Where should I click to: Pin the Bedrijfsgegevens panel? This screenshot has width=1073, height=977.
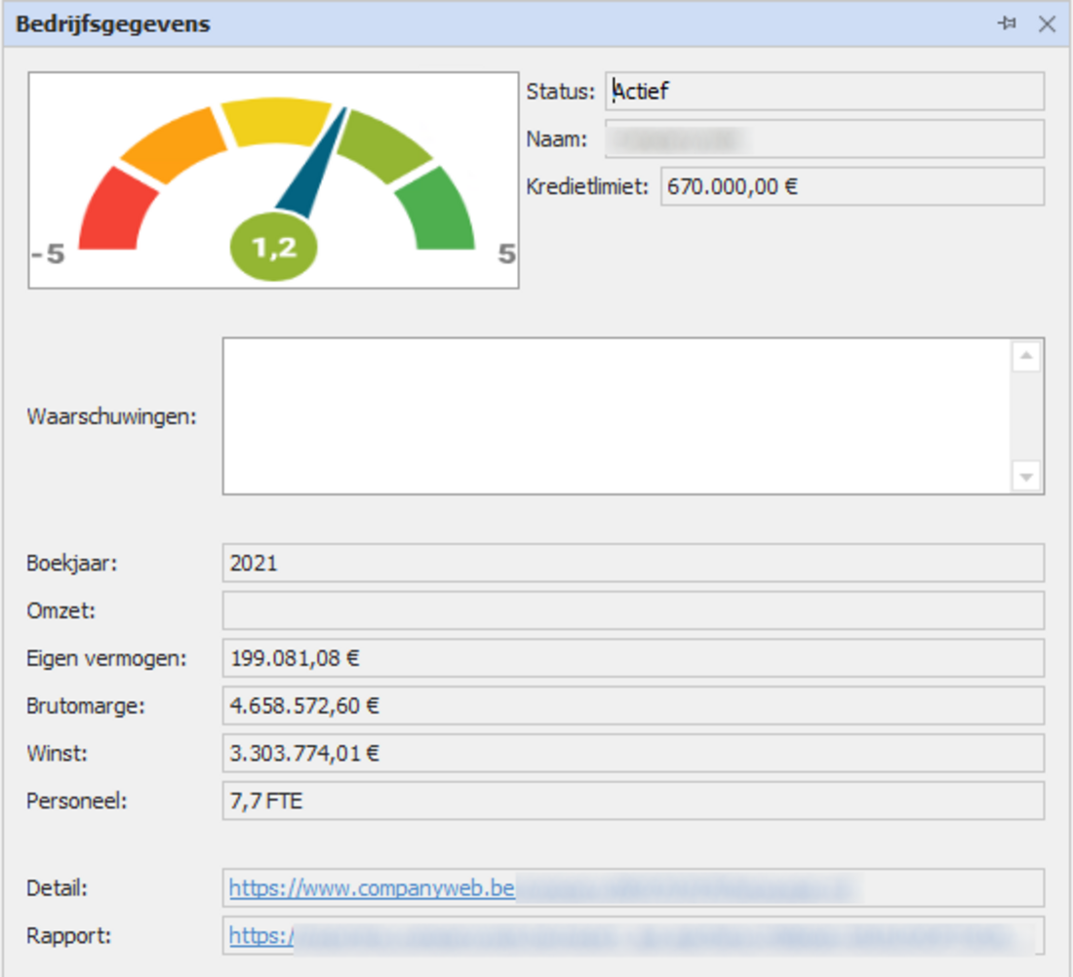click(x=1008, y=24)
